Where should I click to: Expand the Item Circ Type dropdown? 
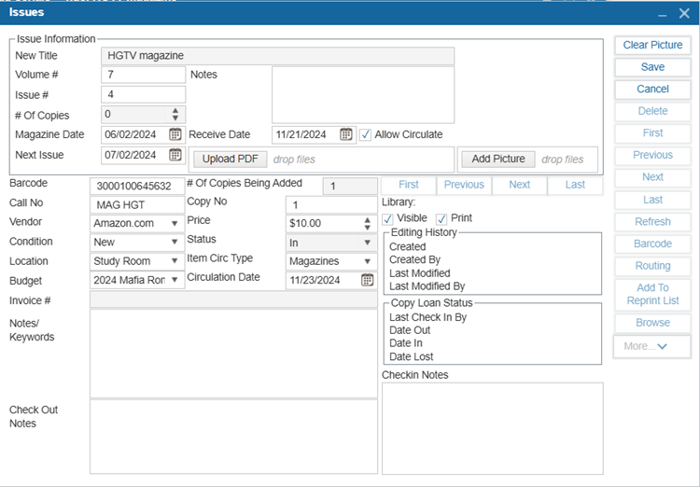pyautogui.click(x=368, y=261)
